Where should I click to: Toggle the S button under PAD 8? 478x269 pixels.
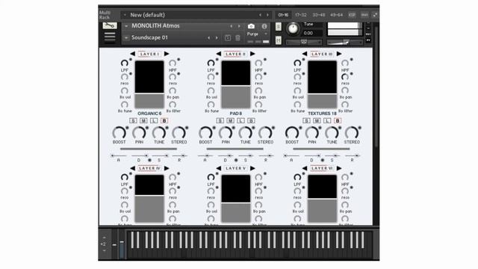click(220, 121)
